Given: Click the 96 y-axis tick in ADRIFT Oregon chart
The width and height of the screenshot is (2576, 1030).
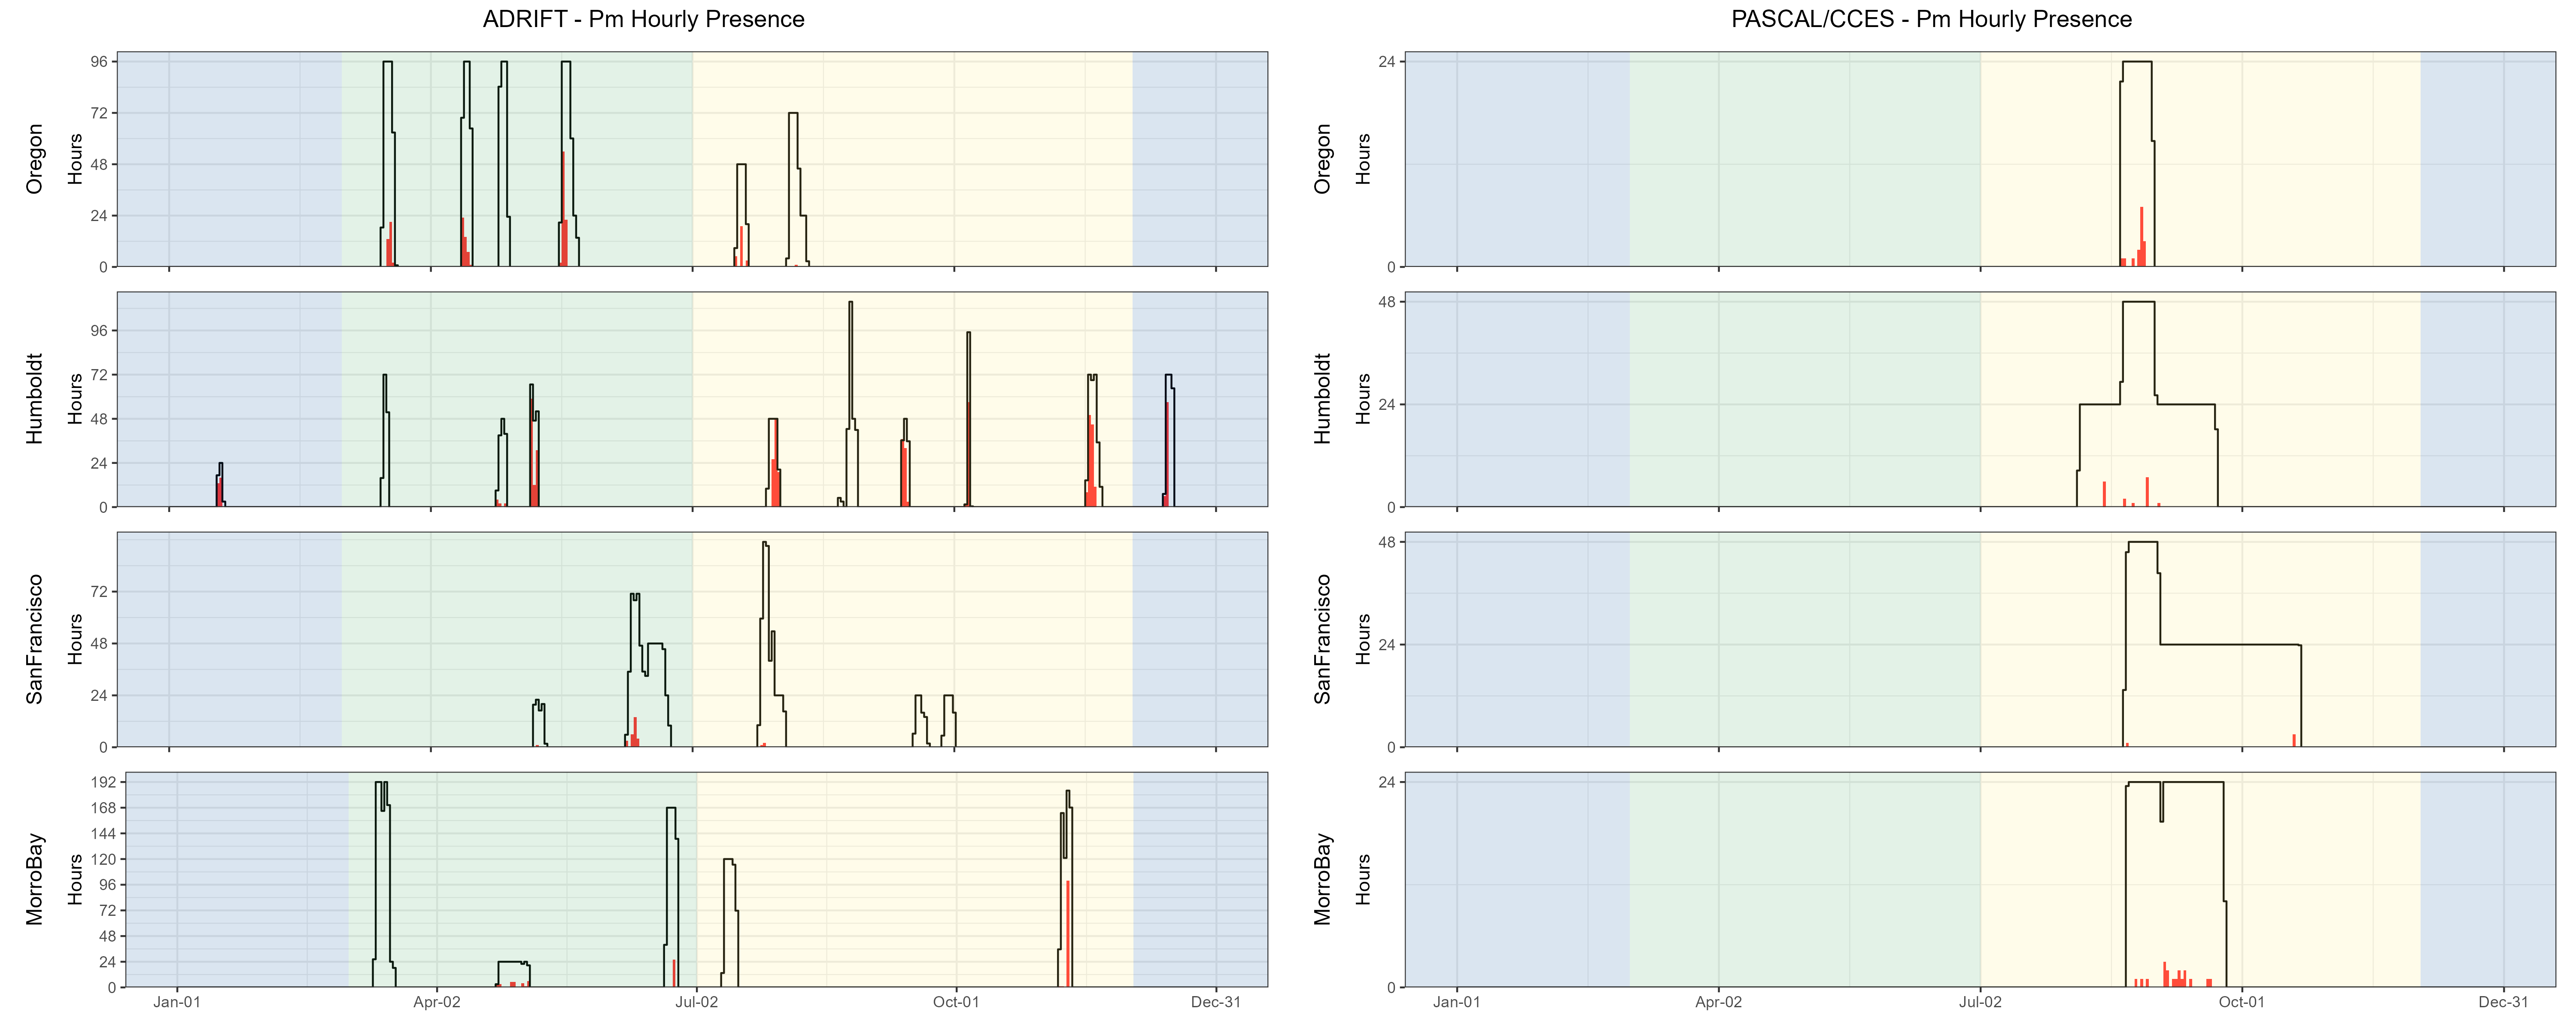Looking at the screenshot, I should click(x=99, y=62).
